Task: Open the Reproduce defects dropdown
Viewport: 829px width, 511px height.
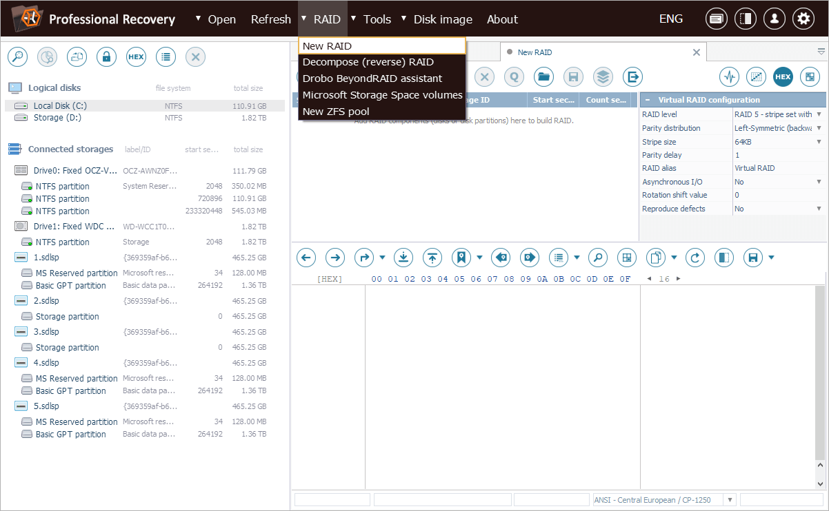Action: click(819, 209)
